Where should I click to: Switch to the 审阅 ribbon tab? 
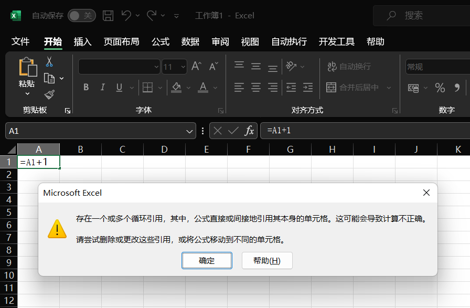(220, 41)
